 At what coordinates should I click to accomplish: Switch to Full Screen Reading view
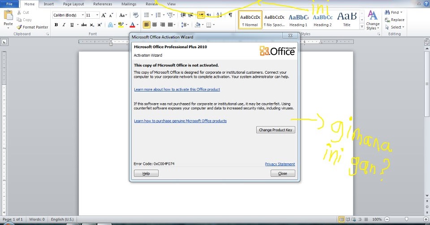[348, 219]
